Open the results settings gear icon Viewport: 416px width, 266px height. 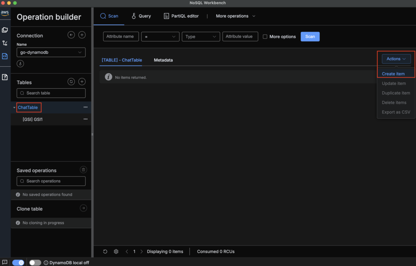(116, 252)
